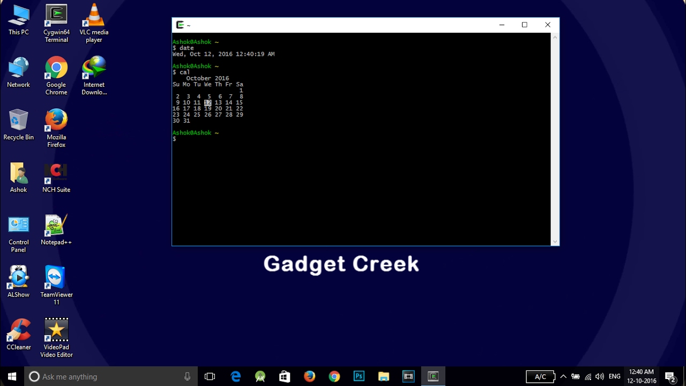This screenshot has height=386, width=686.
Task: Select the Network desktop icon
Action: click(18, 73)
